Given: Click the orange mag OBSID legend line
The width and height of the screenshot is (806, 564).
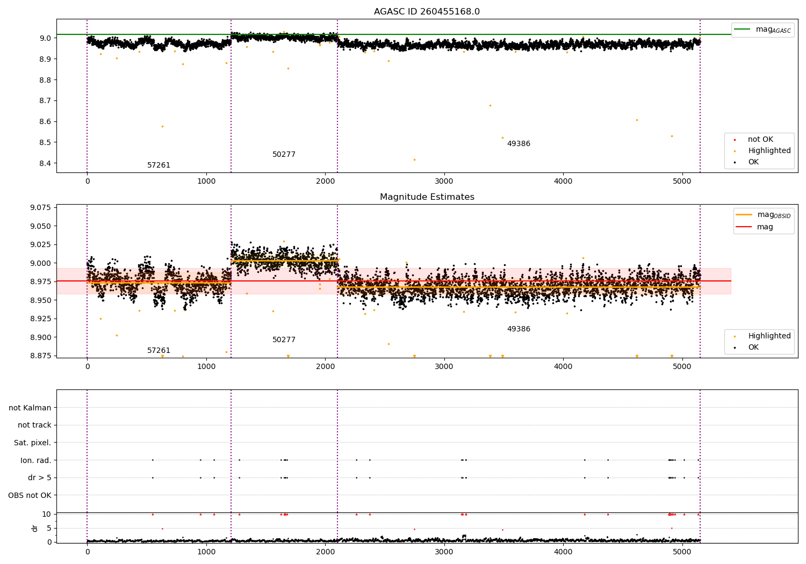Looking at the screenshot, I should pos(744,215).
